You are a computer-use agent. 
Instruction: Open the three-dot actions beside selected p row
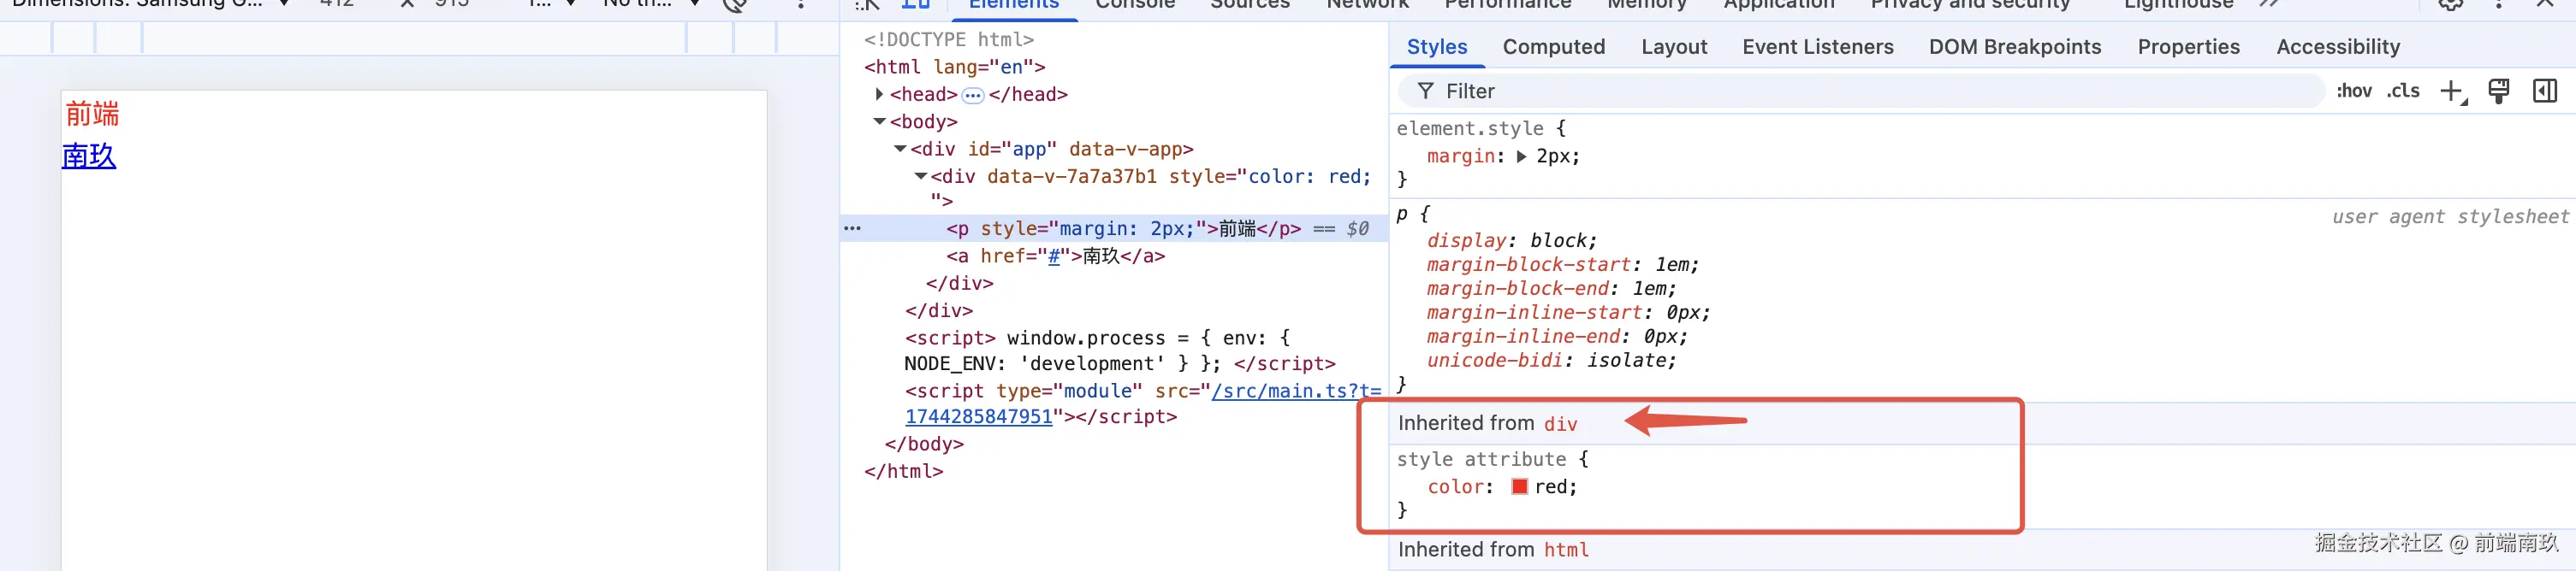tap(852, 228)
